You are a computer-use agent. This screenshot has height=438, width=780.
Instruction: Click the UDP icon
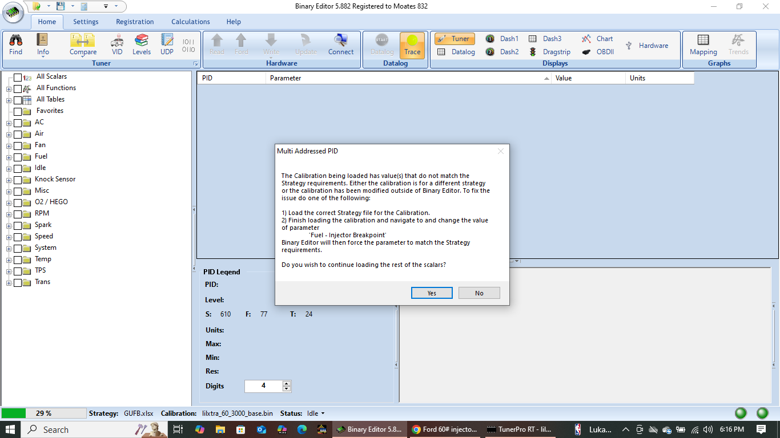(x=167, y=44)
